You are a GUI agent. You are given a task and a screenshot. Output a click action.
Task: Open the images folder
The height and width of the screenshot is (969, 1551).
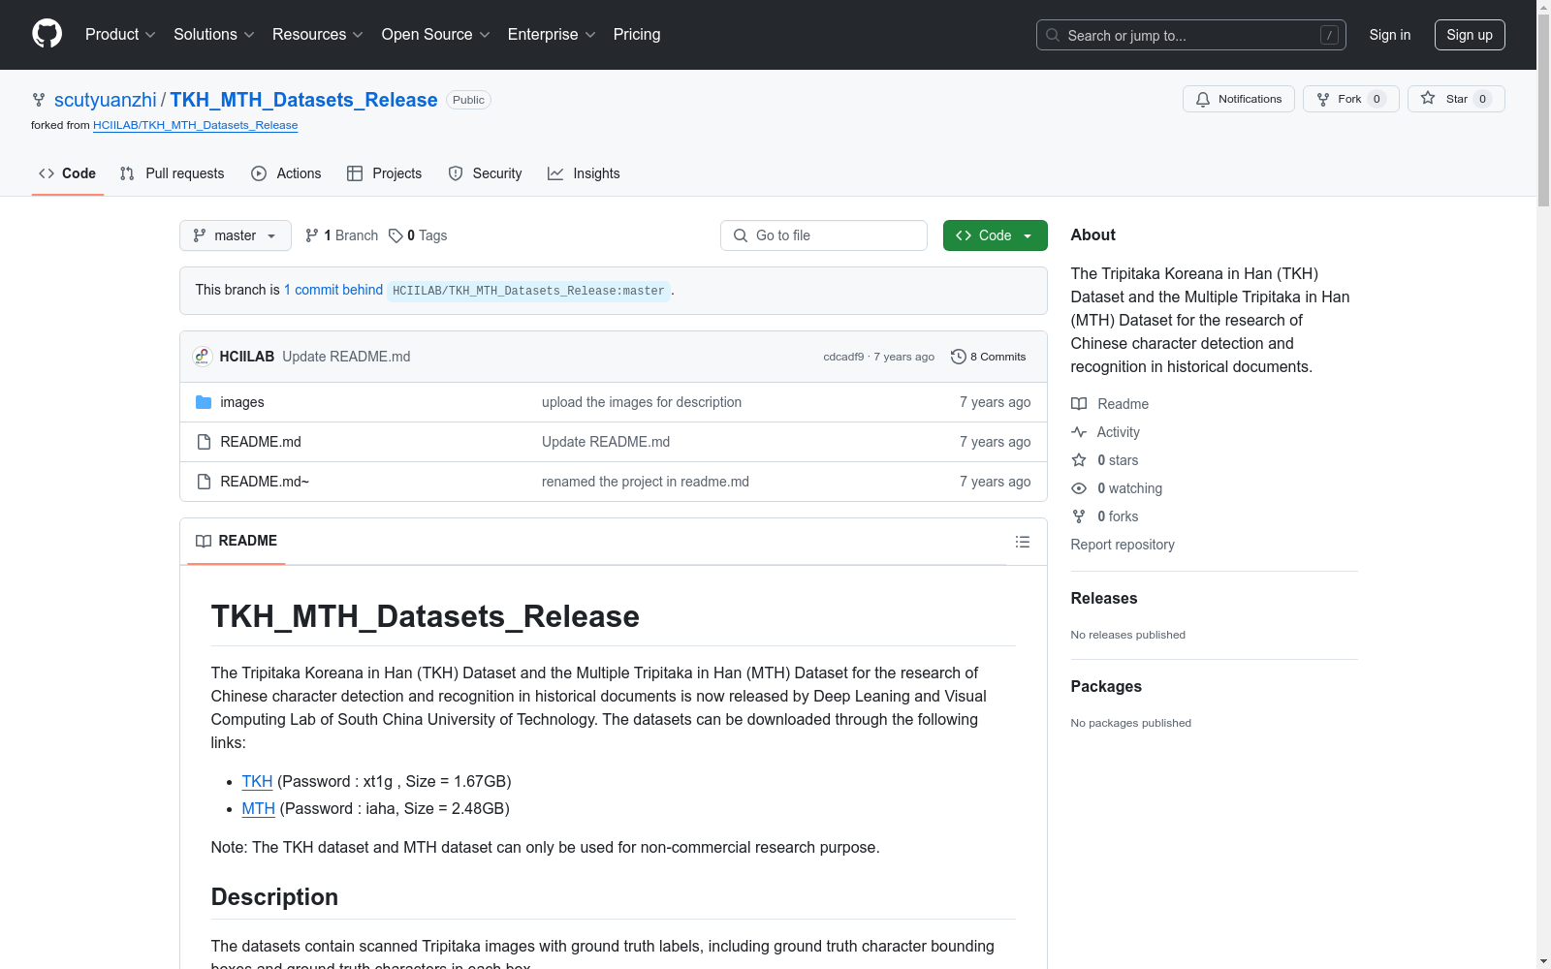tap(242, 402)
